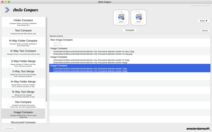Click the sidebar vertical scrollbar
The height and width of the screenshot is (132, 212).
(x=46, y=59)
